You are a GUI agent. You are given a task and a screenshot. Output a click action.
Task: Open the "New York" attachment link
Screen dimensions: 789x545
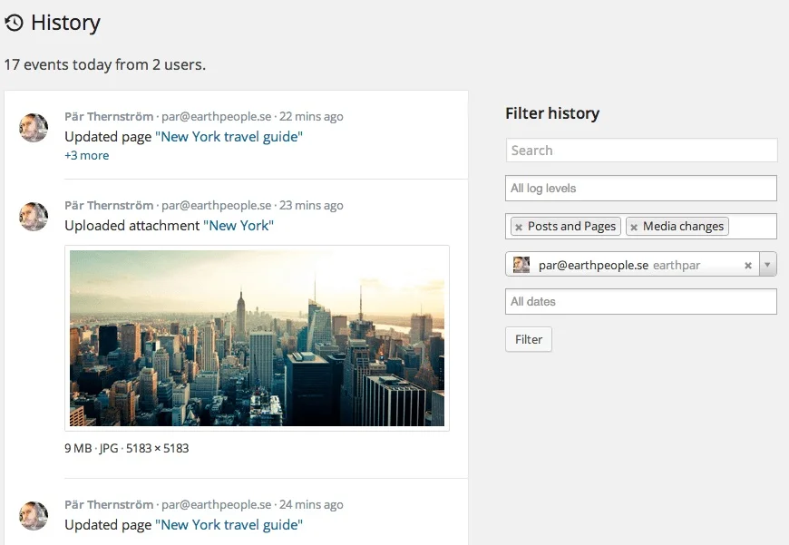click(x=239, y=226)
